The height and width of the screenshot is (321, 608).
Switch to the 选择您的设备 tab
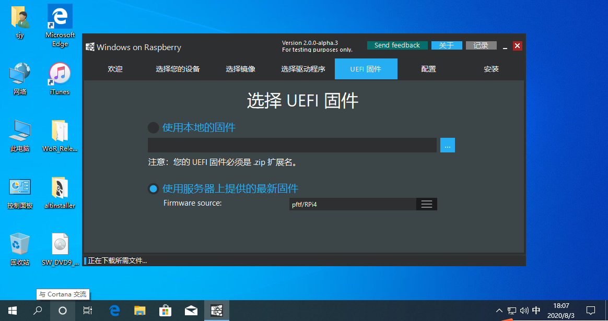click(x=178, y=69)
